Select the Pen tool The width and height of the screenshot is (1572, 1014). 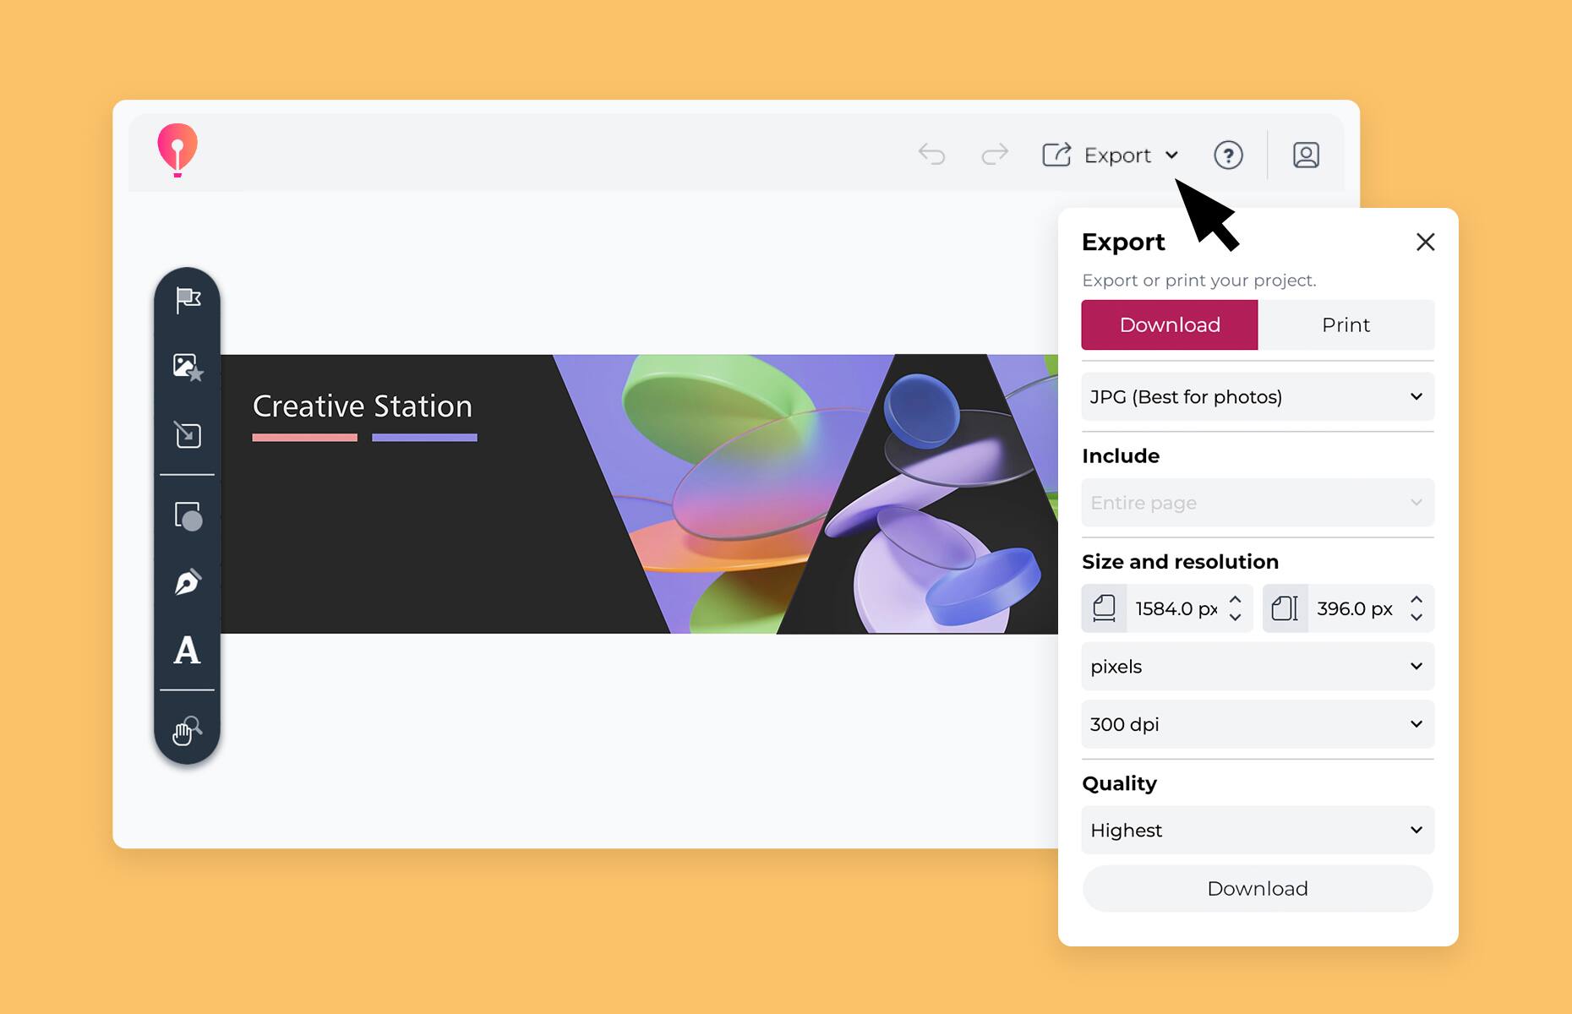coord(188,582)
